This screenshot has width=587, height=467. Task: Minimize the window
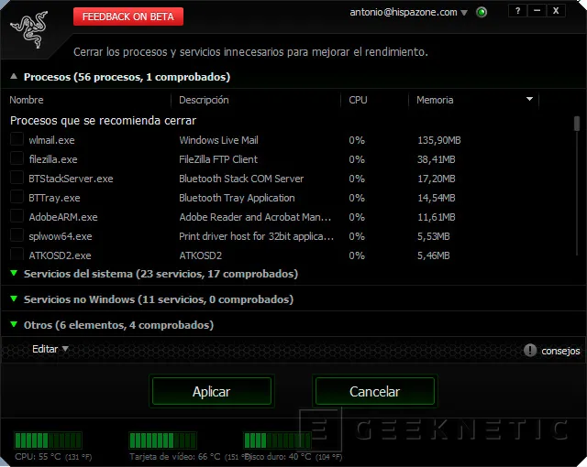pyautogui.click(x=537, y=11)
